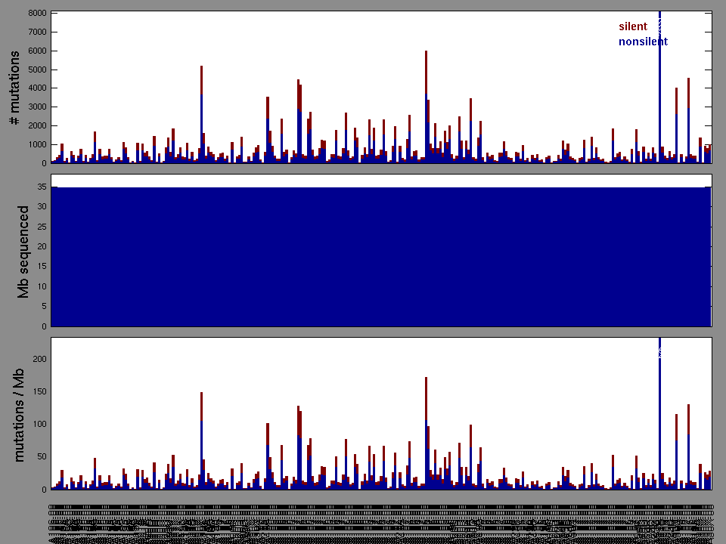Select the "Mb sequenced" y-axis title

(23, 251)
